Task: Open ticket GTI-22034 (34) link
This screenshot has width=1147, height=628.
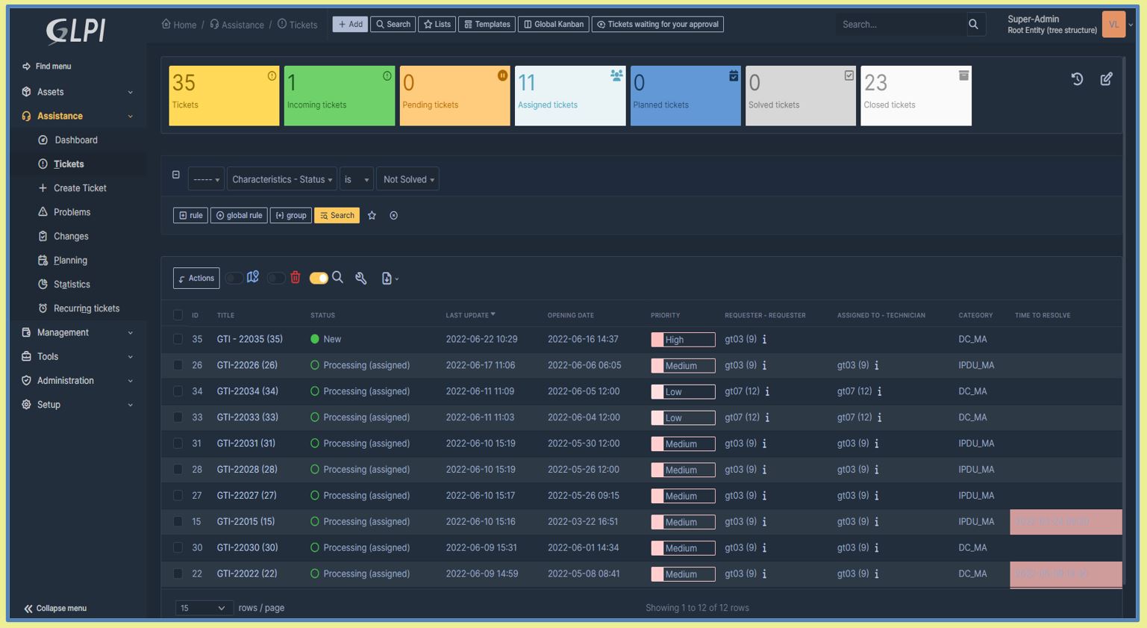Action: [x=247, y=391]
